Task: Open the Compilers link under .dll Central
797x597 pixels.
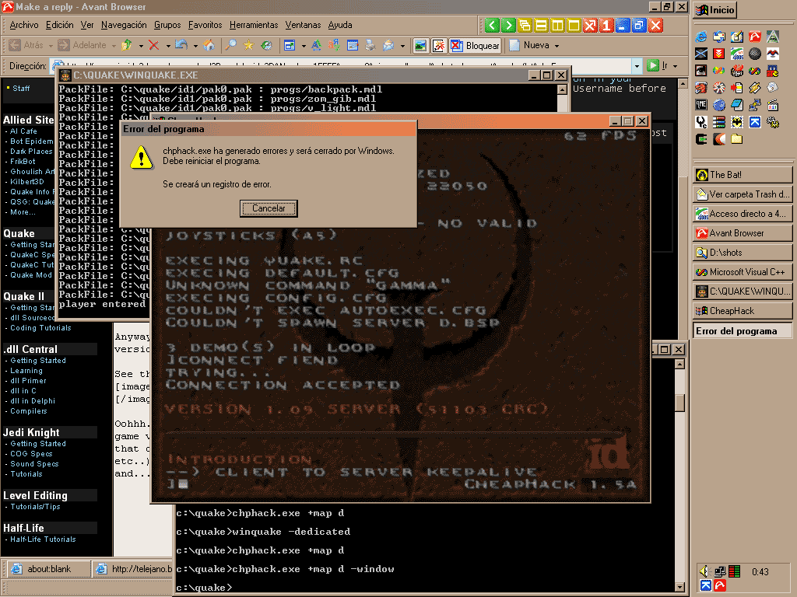Action: (29, 411)
